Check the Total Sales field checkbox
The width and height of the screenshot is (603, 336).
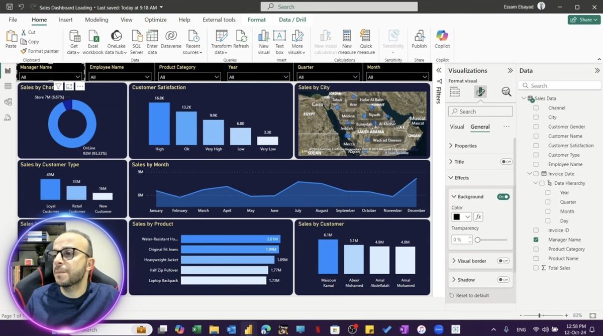(536, 268)
